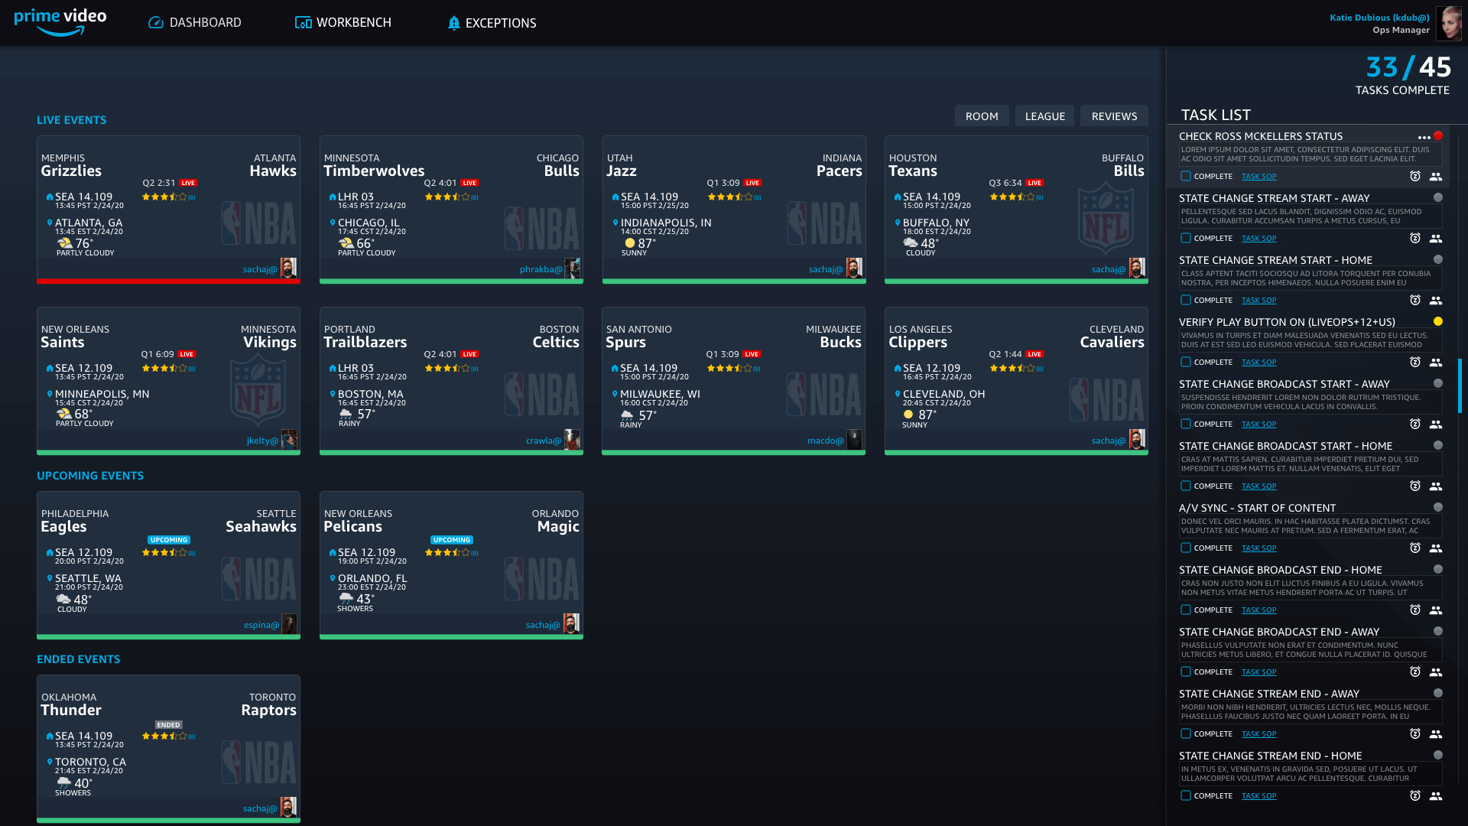This screenshot has height=826, width=1468.
Task: Mark Check Ross McKellers Status complete
Action: pos(1186,177)
